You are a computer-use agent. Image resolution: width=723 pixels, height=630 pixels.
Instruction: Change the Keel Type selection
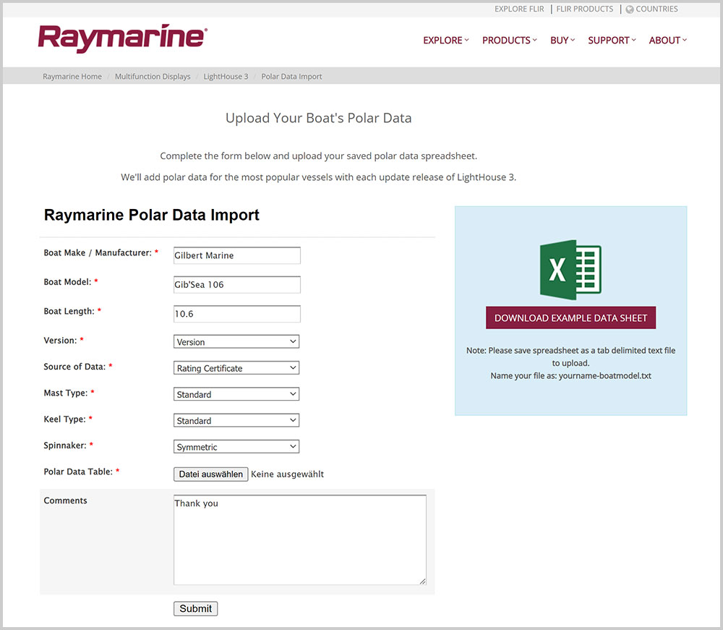(236, 420)
